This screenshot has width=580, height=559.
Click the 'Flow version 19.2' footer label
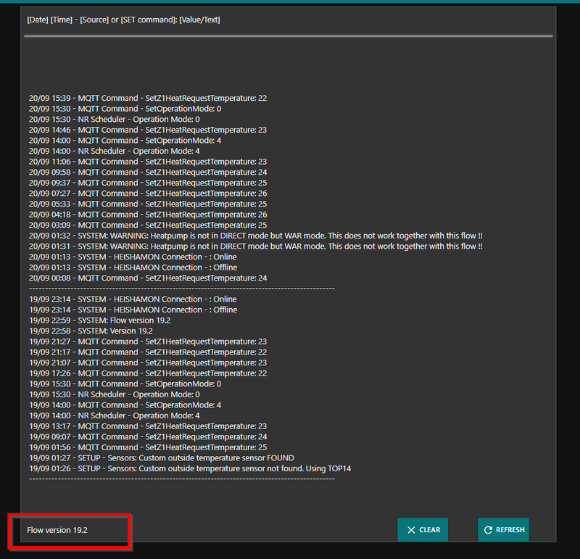pos(57,530)
